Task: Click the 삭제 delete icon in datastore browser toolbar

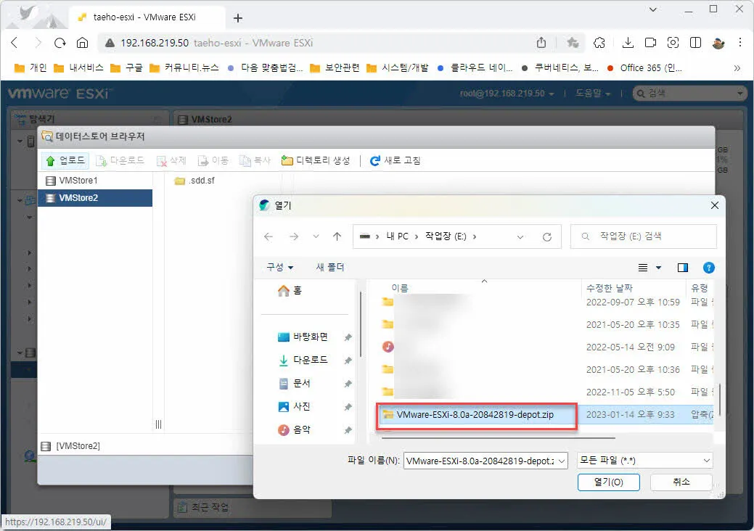Action: tap(163, 160)
